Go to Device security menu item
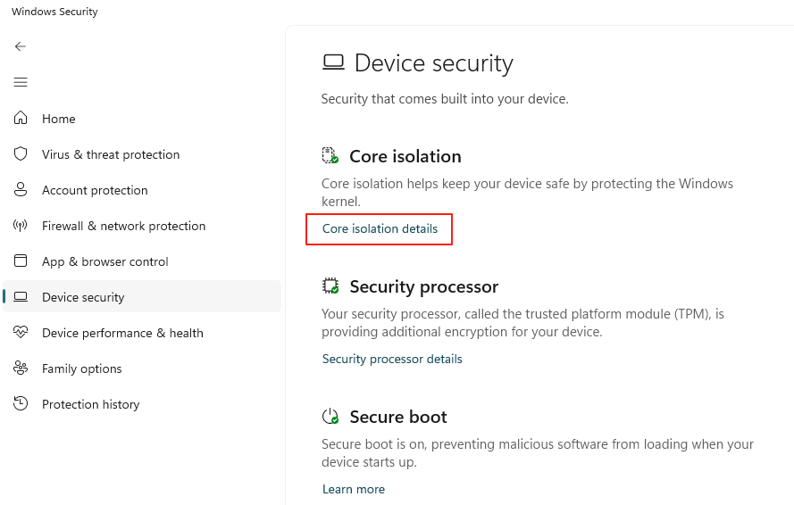Screen dimensions: 794x505 83,297
